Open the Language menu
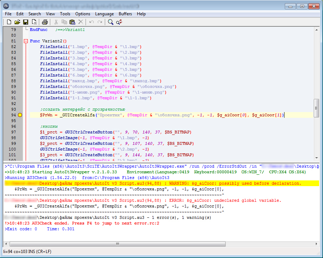The image size is (323, 258). point(104,14)
